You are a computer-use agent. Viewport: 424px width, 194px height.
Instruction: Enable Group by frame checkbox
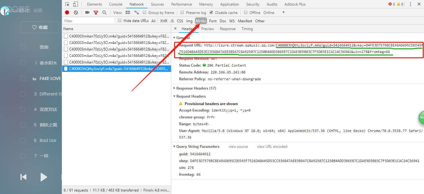pos(145,12)
